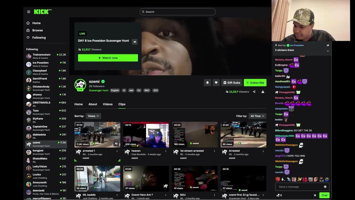The height and width of the screenshot is (200, 355).
Task: Click the green Chat button
Action: click(324, 195)
